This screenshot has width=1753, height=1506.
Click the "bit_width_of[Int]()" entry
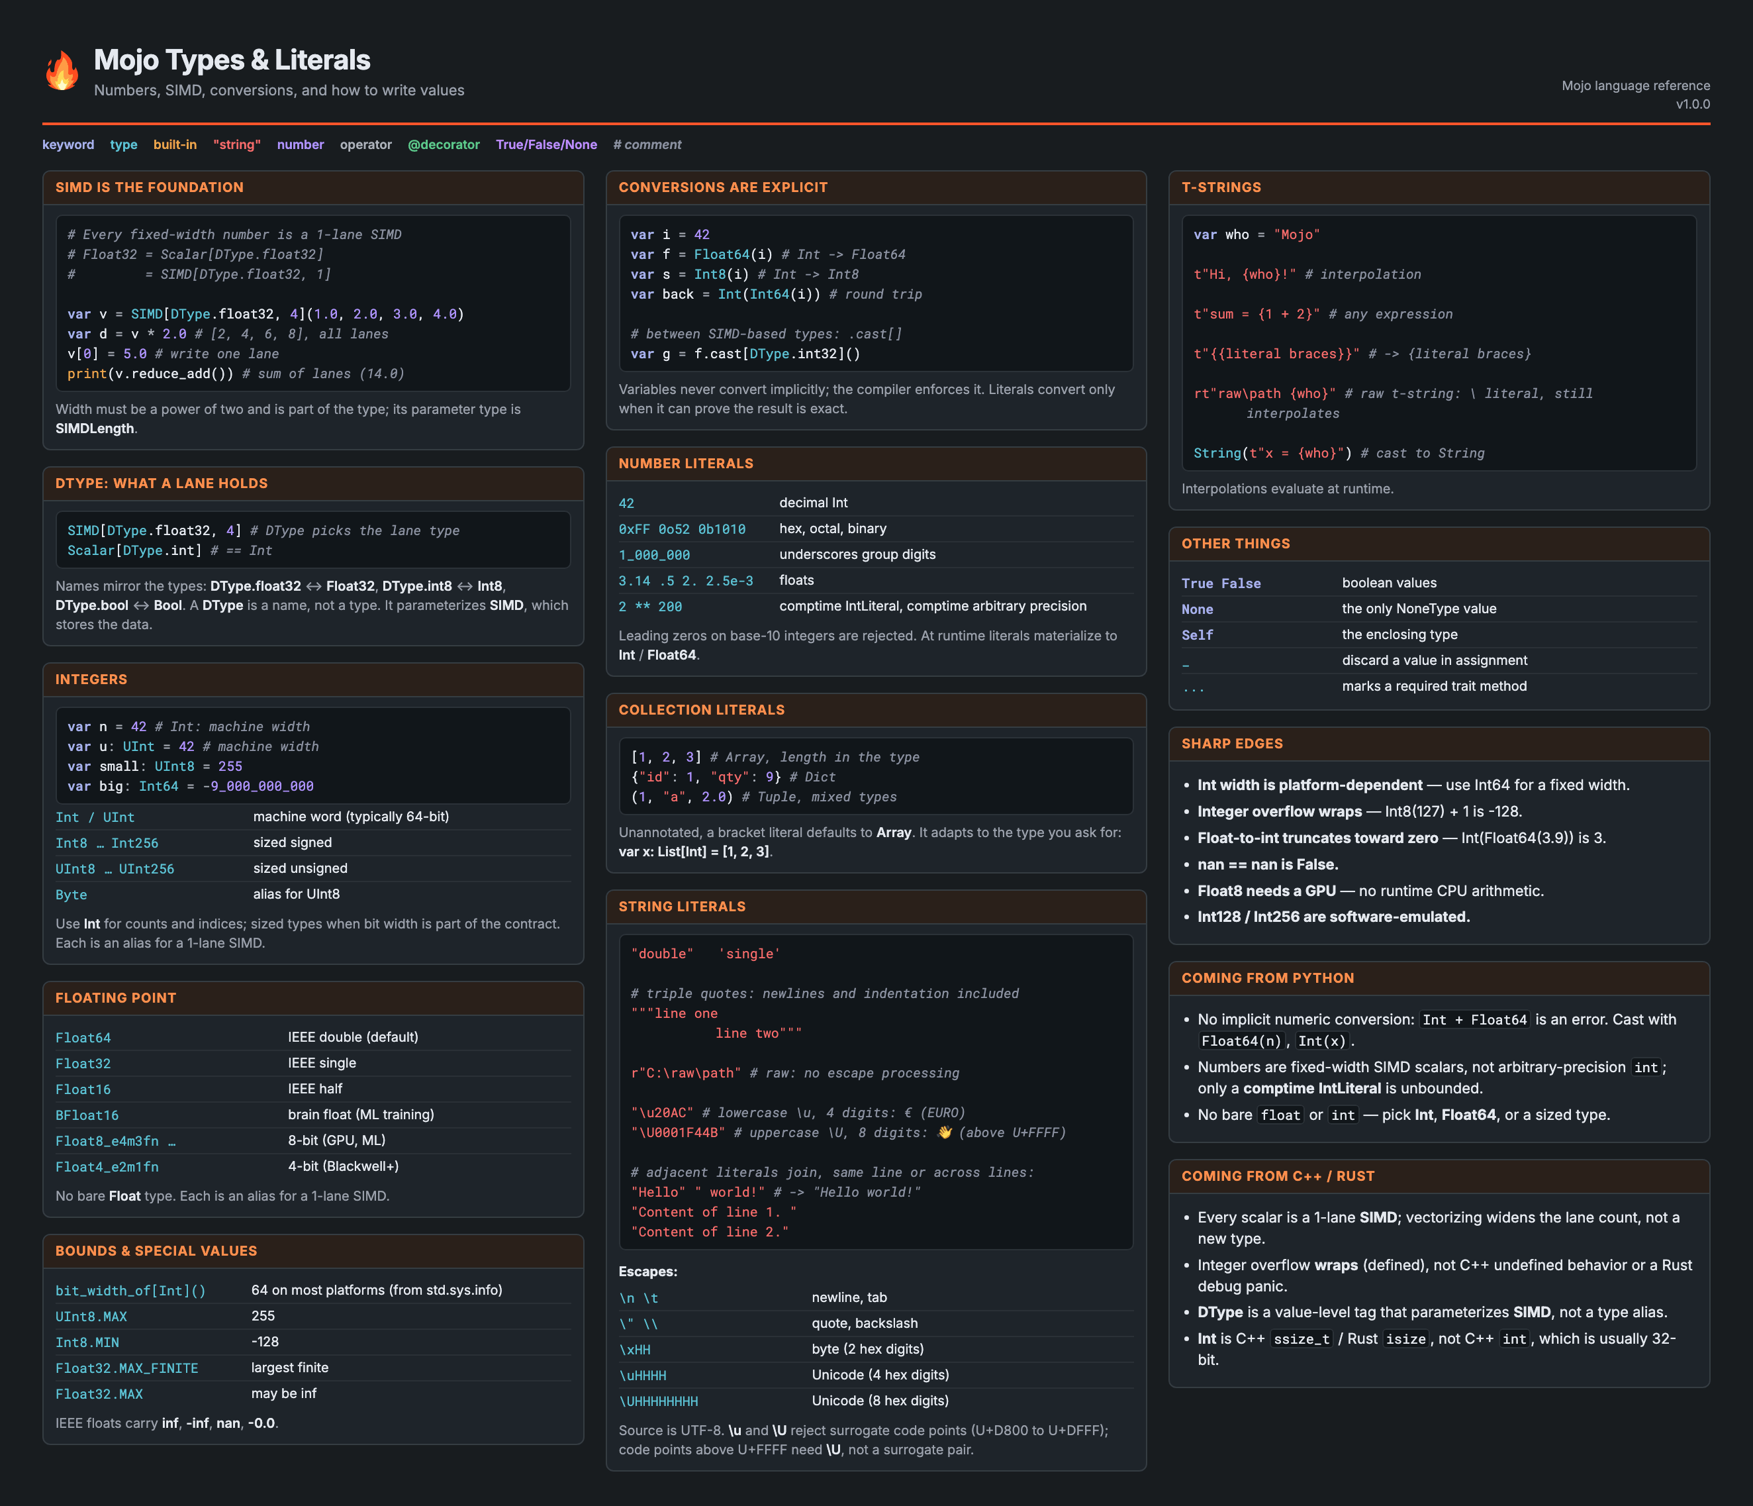coord(131,1291)
